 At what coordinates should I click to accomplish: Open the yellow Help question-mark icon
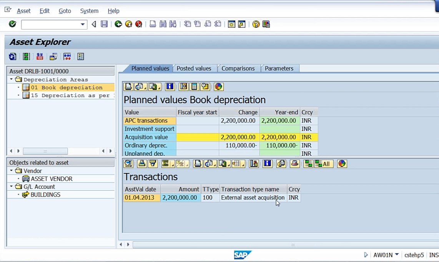click(256, 24)
